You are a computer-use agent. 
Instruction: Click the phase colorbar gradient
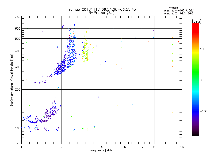pyautogui.click(x=196, y=80)
